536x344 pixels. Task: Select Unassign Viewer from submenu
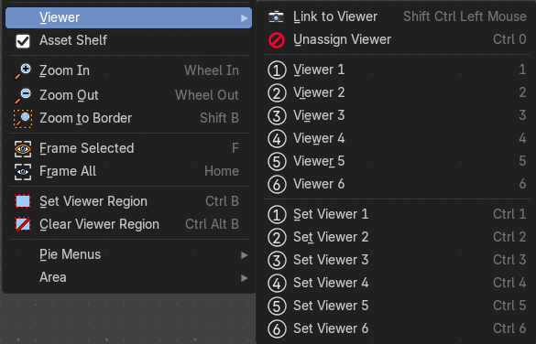point(396,39)
